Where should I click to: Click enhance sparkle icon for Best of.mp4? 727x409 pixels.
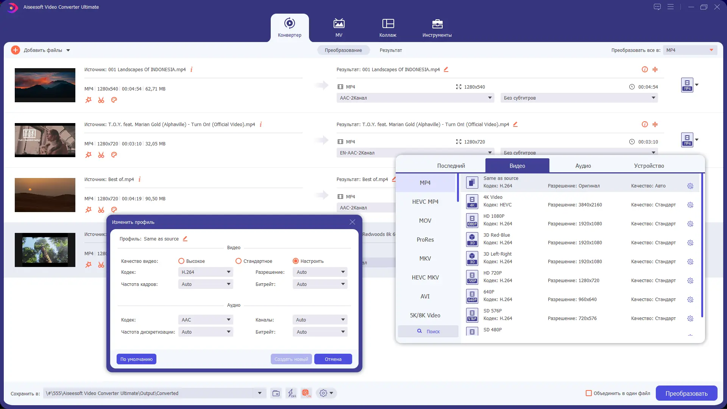[x=88, y=210]
